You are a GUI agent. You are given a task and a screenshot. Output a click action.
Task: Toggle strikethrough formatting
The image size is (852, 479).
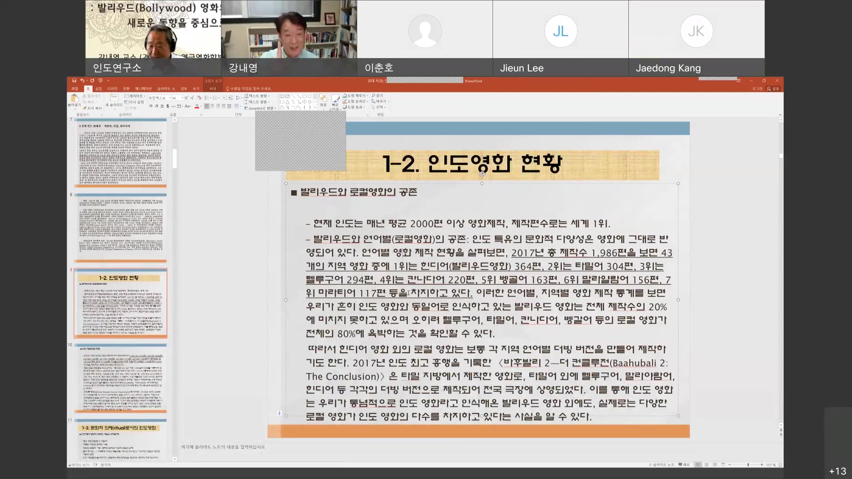pyautogui.click(x=173, y=106)
